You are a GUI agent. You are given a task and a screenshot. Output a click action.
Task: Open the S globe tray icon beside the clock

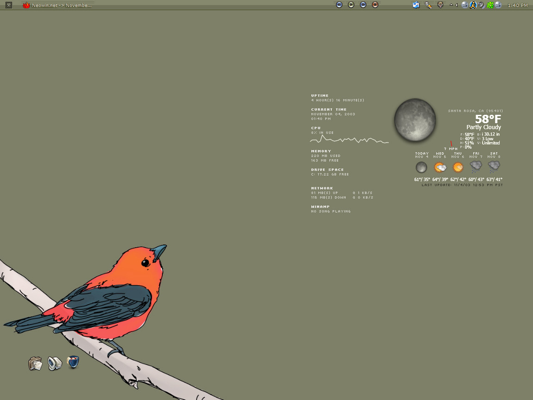(x=498, y=5)
